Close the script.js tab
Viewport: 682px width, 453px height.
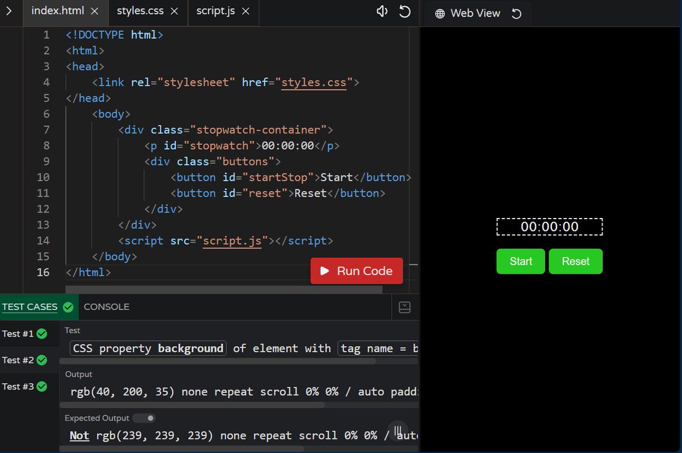point(247,10)
